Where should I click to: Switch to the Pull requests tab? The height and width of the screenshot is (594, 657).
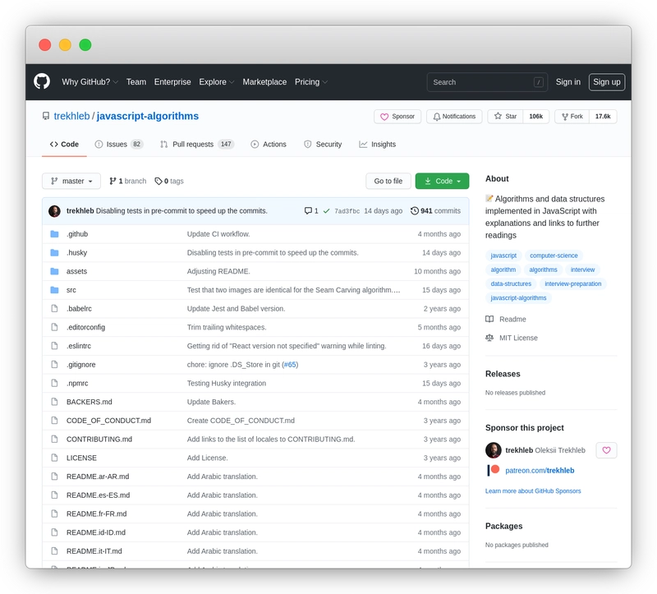[197, 145]
